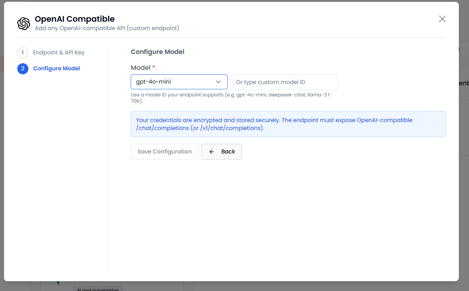The image size is (469, 291).
Task: Click the blue step 2 circle
Action: [23, 69]
